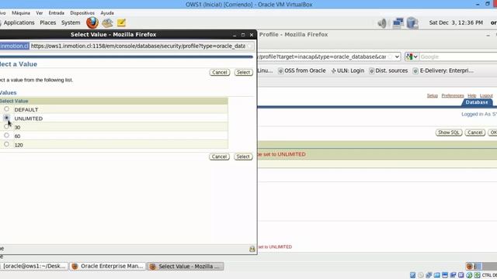Viewport: 497px width, 279px height.
Task: Open the Help link in Enterprise Manager
Action: point(471,95)
